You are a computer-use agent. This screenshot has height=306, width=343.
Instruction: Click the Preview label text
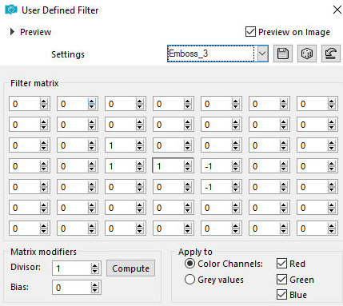click(x=35, y=32)
